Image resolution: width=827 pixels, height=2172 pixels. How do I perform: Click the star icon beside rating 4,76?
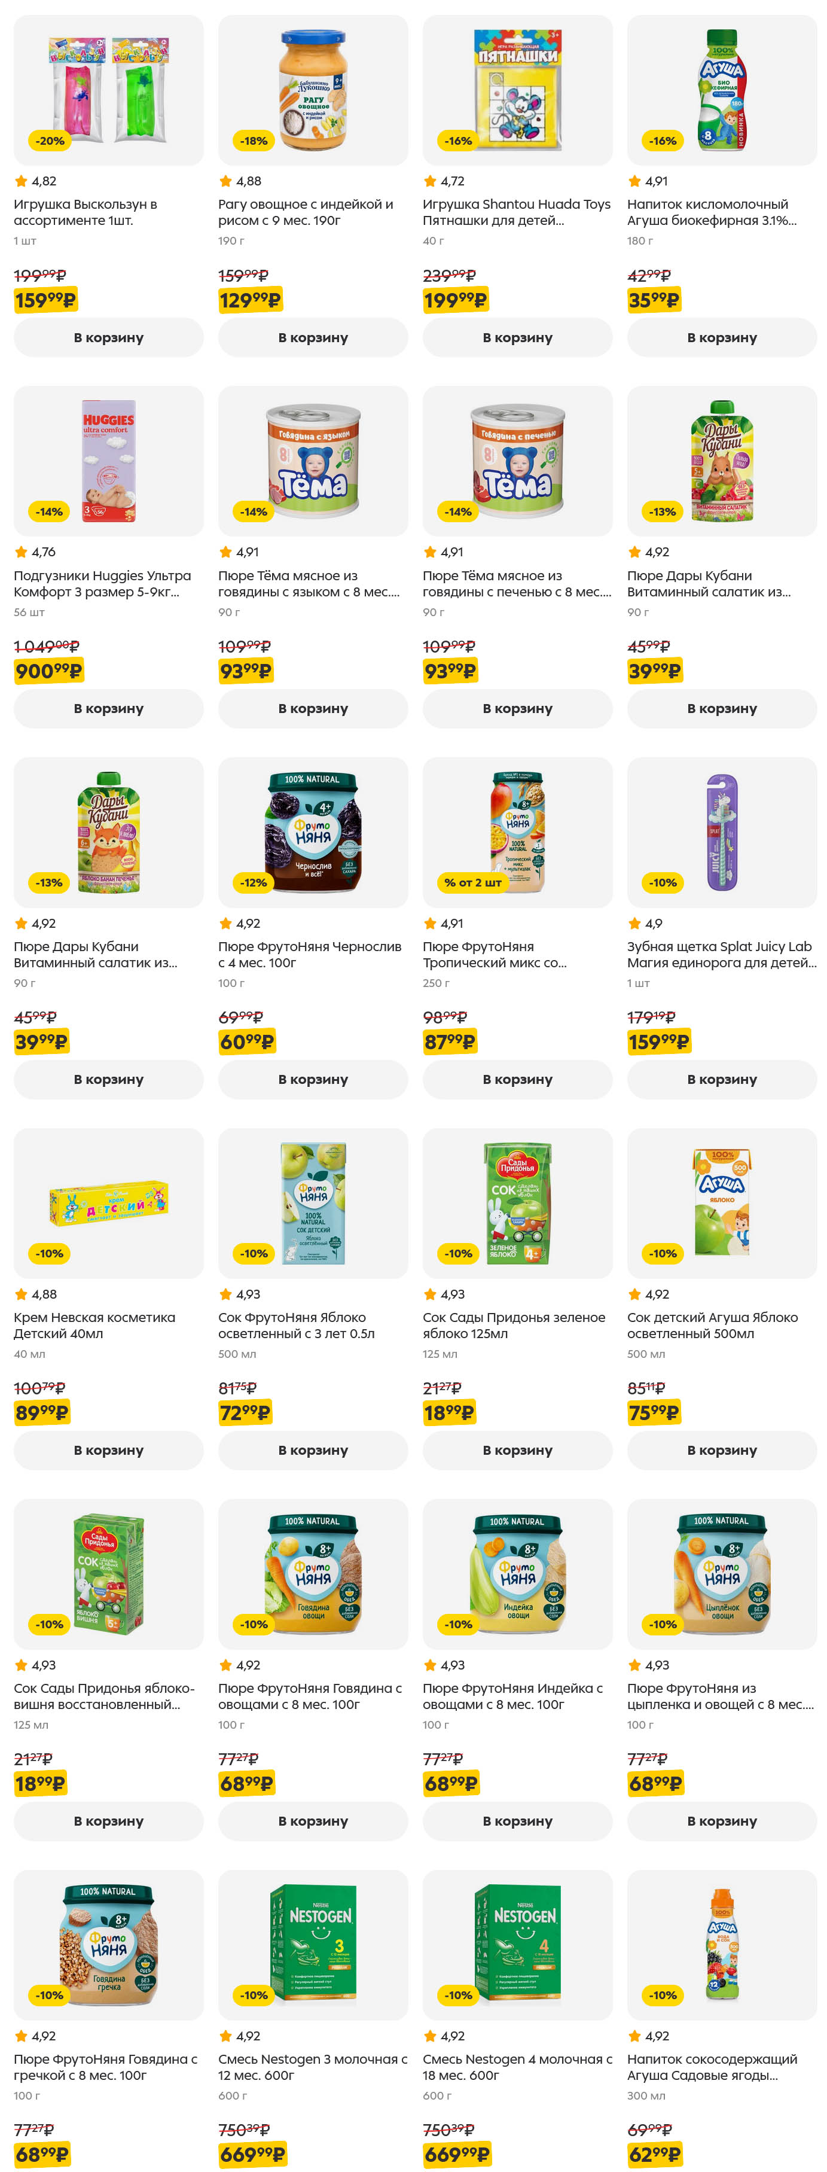pos(21,552)
